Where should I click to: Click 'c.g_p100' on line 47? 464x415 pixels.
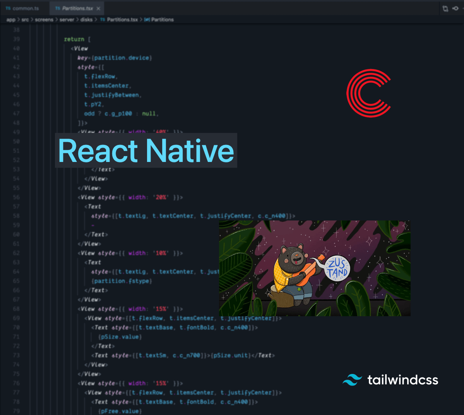tap(118, 114)
